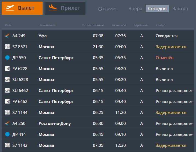Click the airline logo for FV 6228
Viewport: 196px width, 152px height.
point(7,68)
